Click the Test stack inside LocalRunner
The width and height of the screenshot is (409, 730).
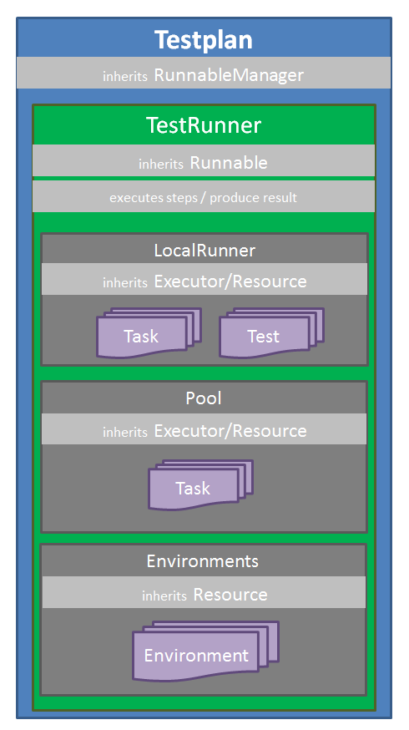click(x=272, y=333)
